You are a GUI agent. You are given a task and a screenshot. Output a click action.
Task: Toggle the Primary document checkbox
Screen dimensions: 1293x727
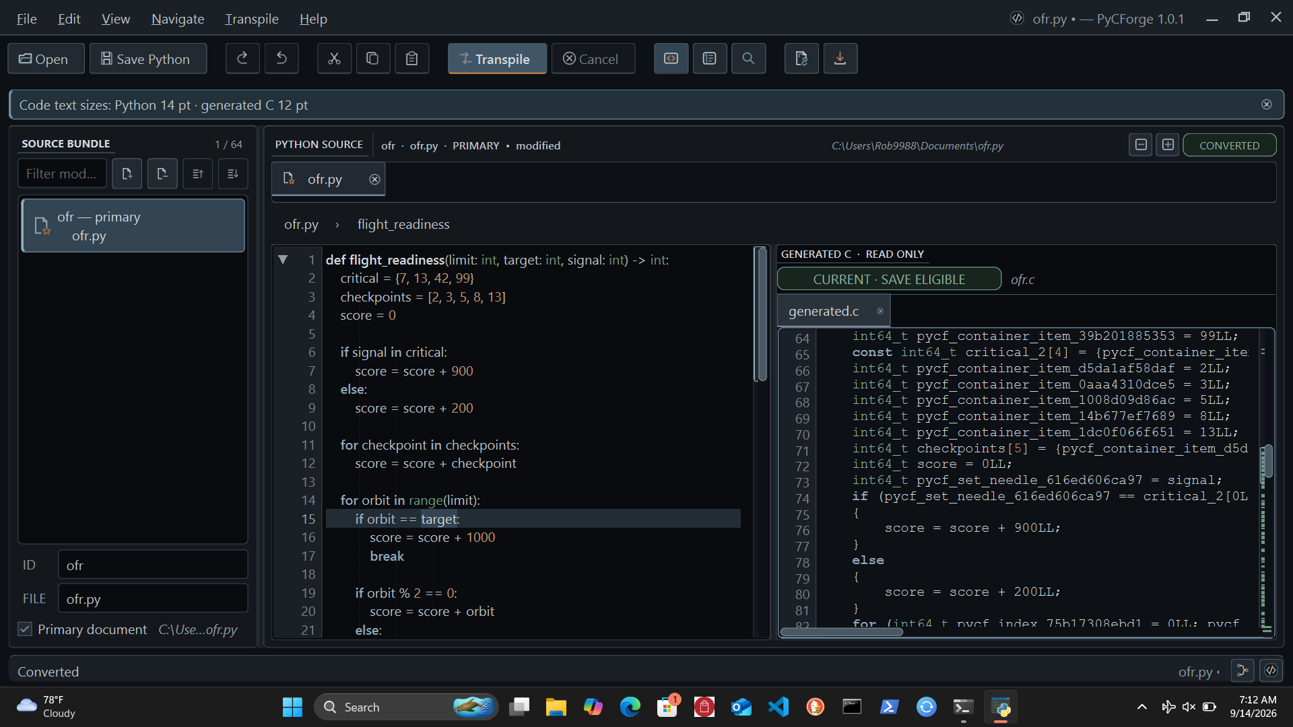coord(25,629)
